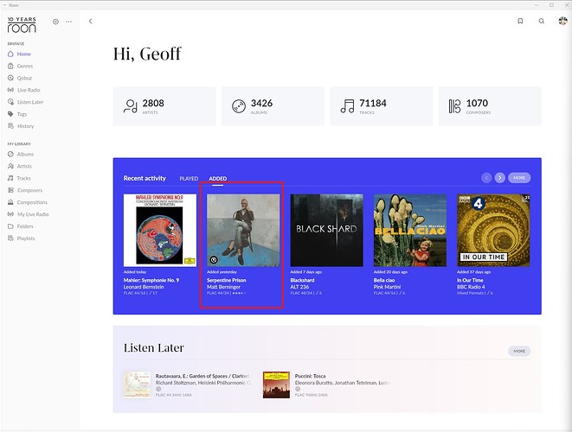
Task: Click the Tags label icon
Action: click(10, 114)
